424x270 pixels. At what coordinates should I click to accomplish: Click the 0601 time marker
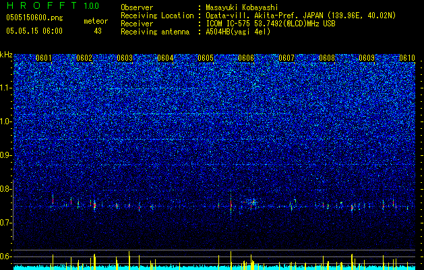(x=44, y=58)
